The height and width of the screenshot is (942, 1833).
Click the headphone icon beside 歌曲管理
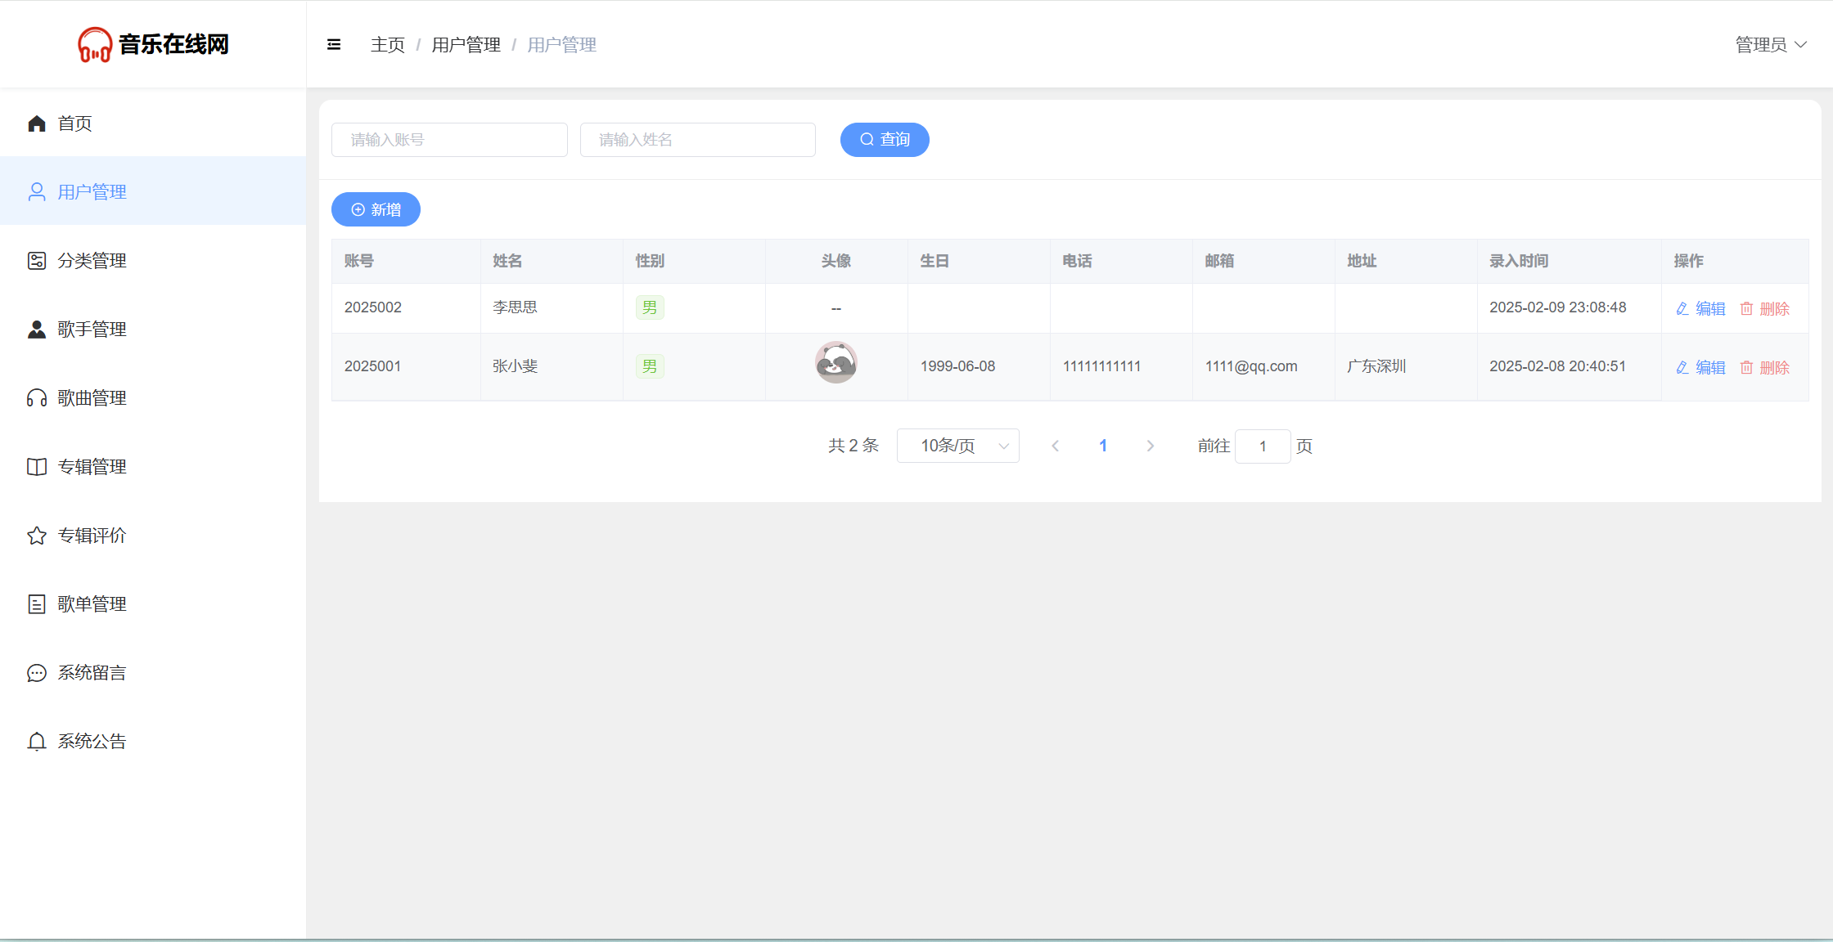click(x=37, y=398)
